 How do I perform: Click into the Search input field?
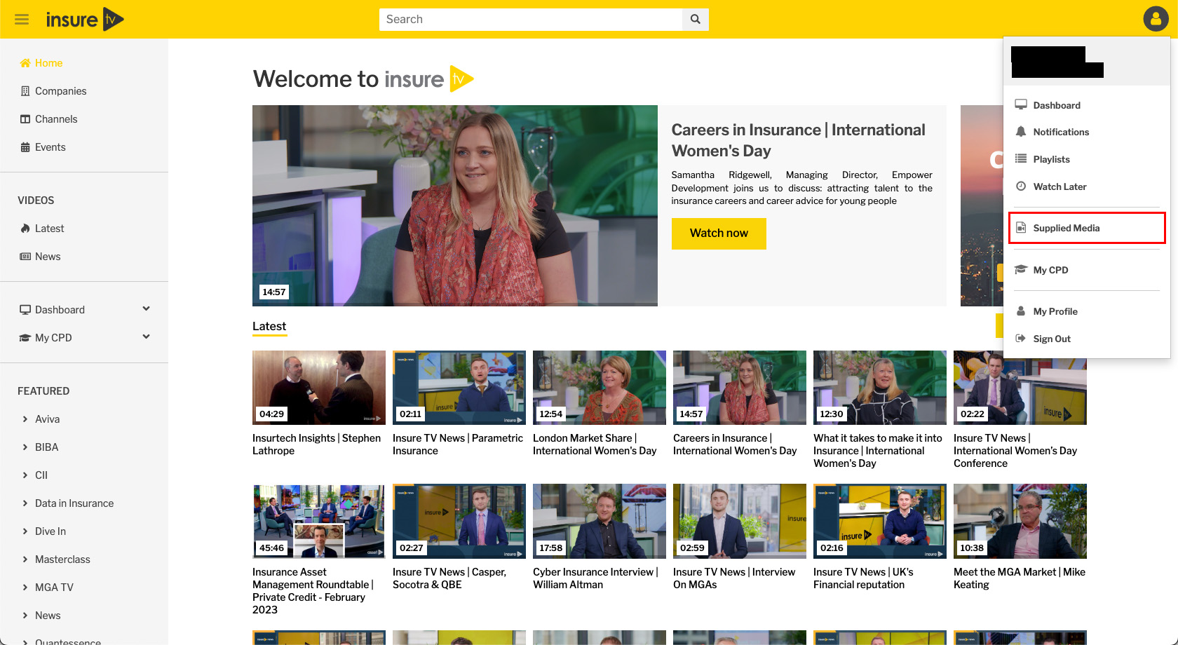(531, 20)
